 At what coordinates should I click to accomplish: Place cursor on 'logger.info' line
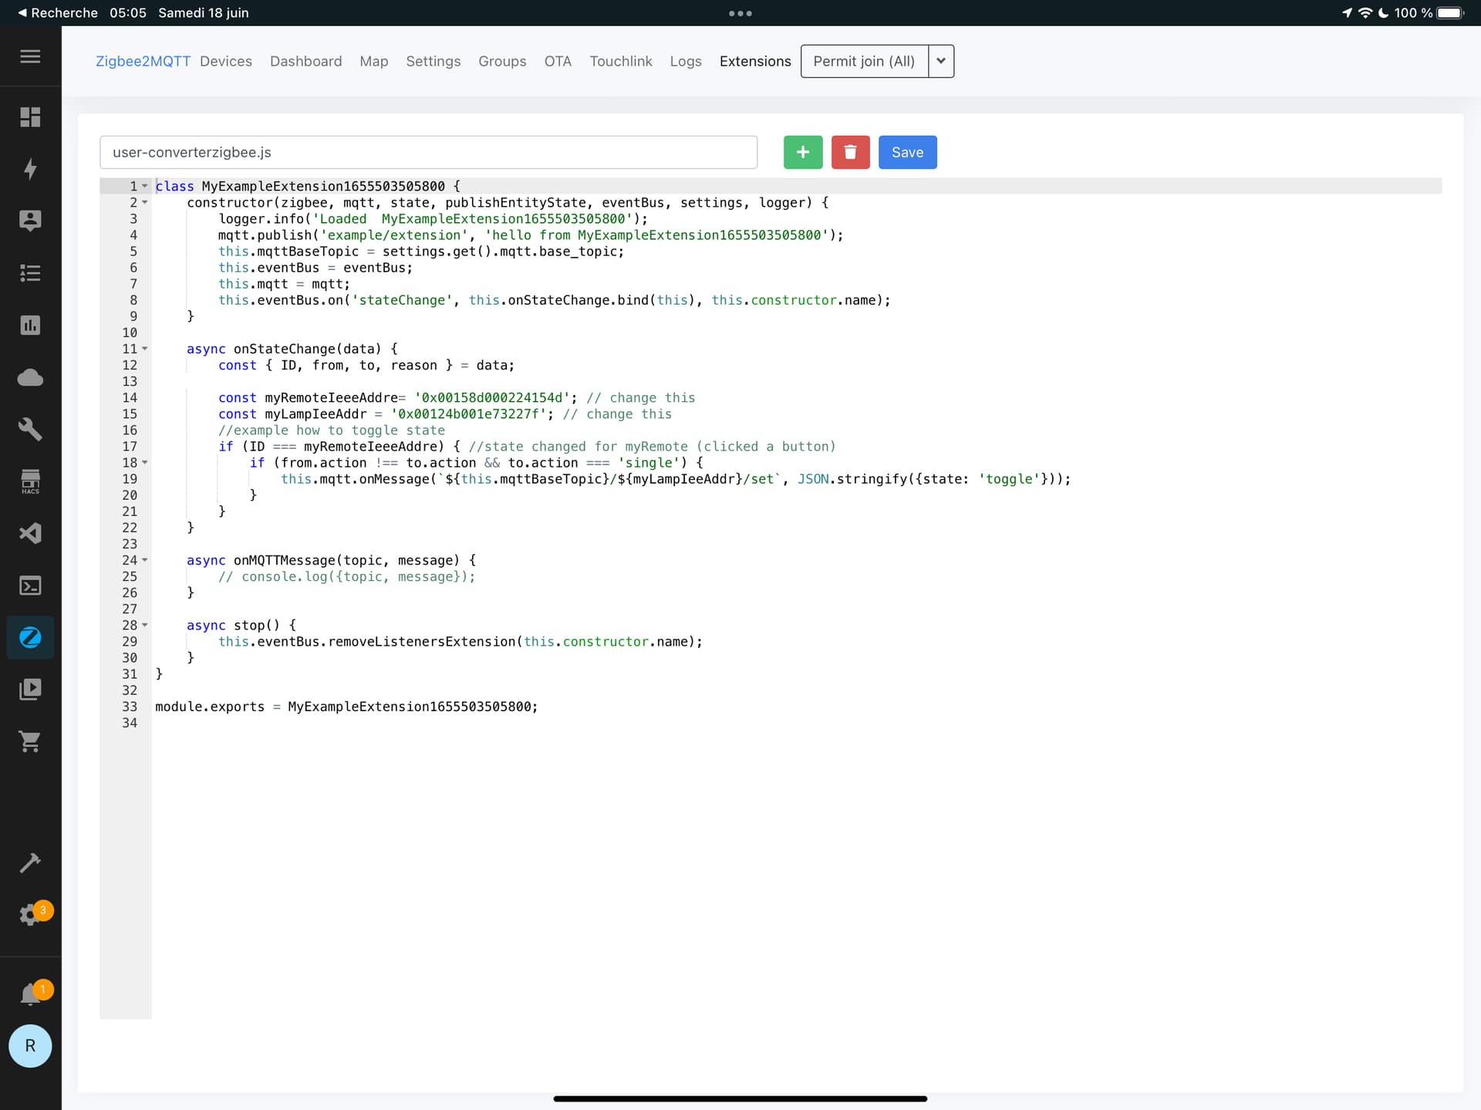tap(433, 219)
